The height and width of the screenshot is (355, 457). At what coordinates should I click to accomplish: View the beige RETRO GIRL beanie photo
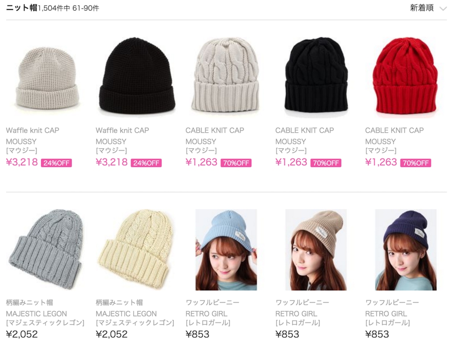pos(316,250)
